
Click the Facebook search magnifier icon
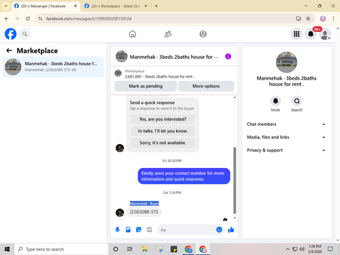pos(24,34)
